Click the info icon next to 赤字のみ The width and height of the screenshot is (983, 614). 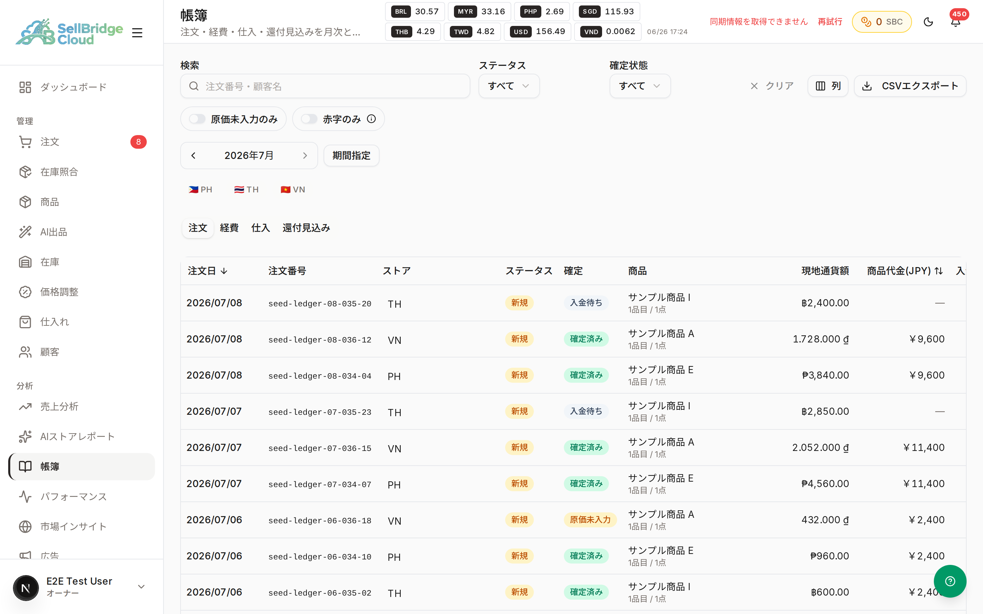click(371, 119)
